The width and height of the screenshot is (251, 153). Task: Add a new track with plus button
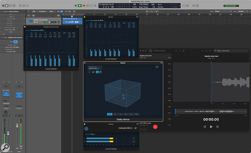point(29,15)
